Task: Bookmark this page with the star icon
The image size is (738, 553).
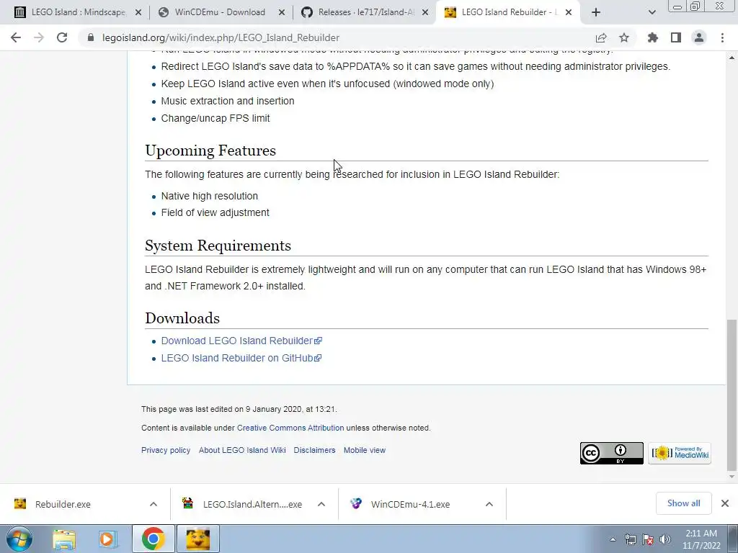Action: point(624,37)
